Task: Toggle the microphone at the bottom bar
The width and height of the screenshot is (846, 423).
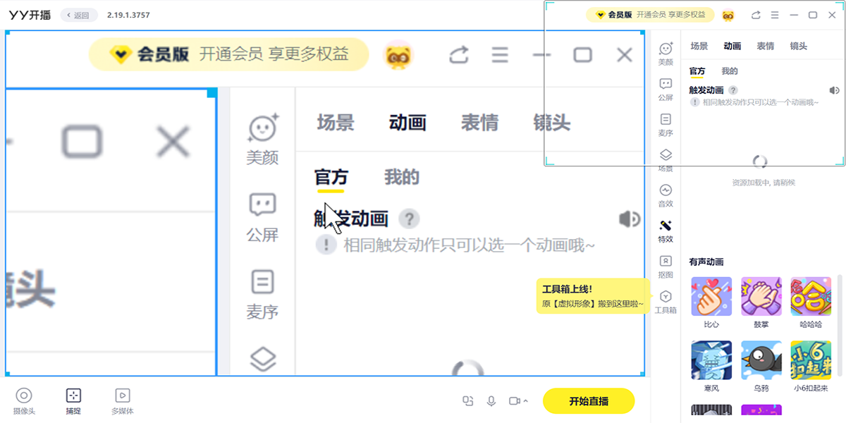Action: click(491, 400)
